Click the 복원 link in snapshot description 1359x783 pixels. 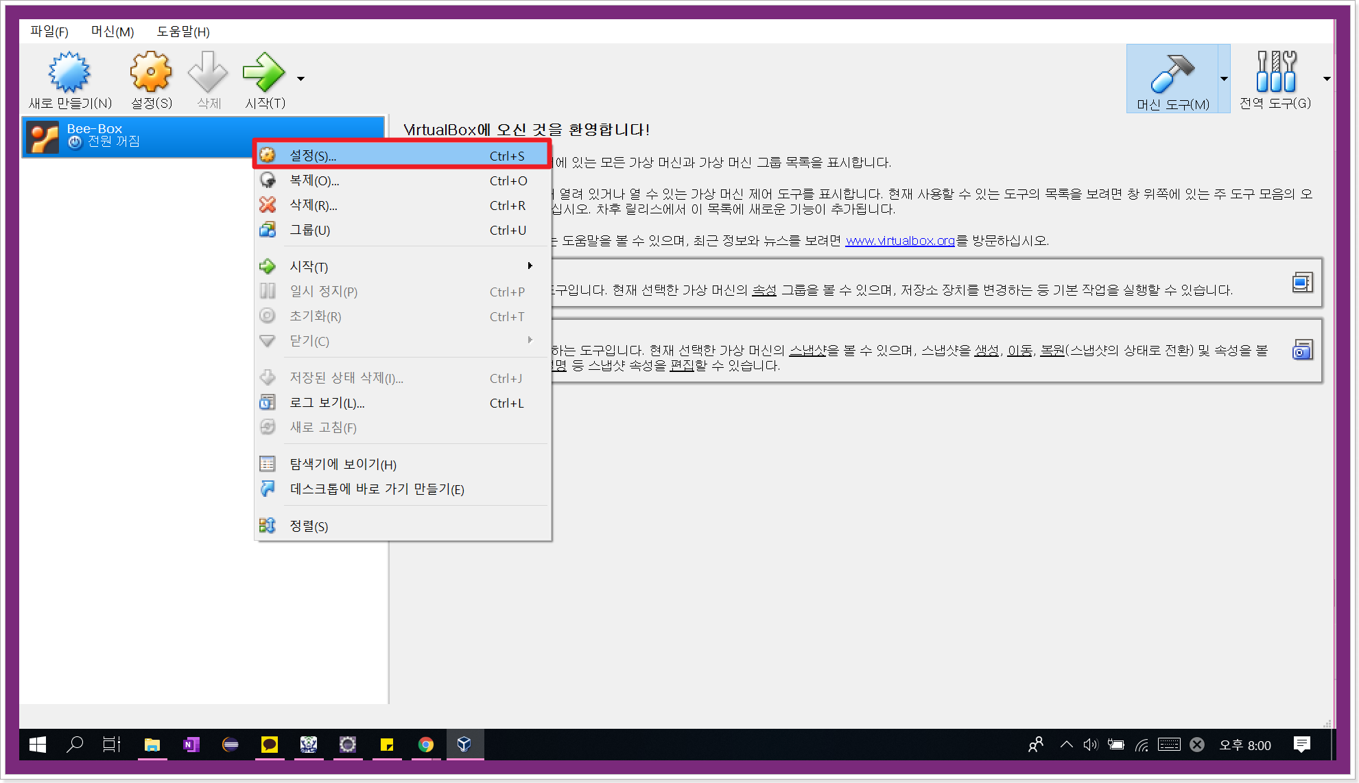click(x=1052, y=351)
